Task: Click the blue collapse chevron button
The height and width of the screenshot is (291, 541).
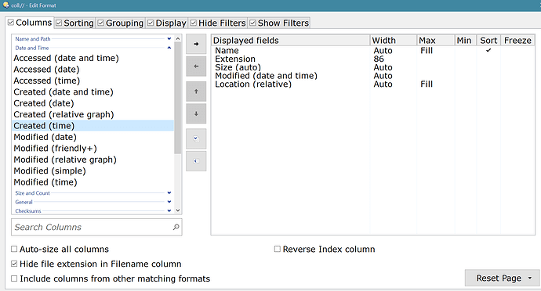Action: (196, 161)
